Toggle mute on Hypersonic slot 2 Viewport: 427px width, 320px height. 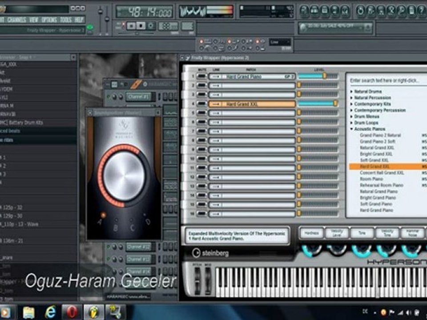pos(201,85)
